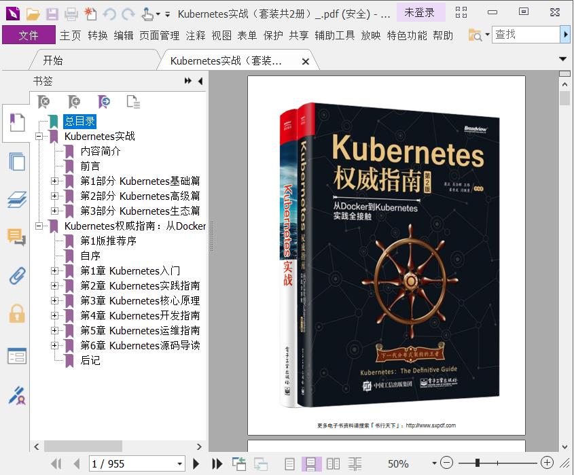Open the 主页 ribbon tab

coord(70,35)
